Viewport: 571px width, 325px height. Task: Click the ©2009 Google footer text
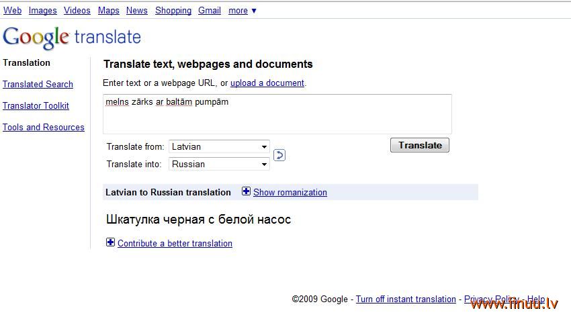tap(320, 299)
